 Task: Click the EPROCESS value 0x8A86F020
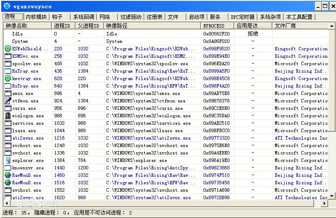[216, 41]
